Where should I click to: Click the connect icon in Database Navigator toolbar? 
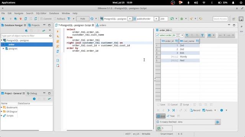coord(26,30)
